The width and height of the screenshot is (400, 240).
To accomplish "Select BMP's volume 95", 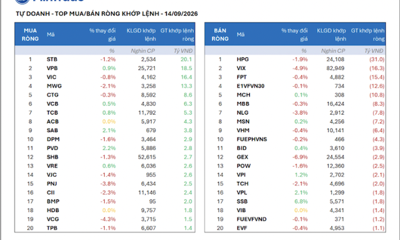I will pos(153,201).
